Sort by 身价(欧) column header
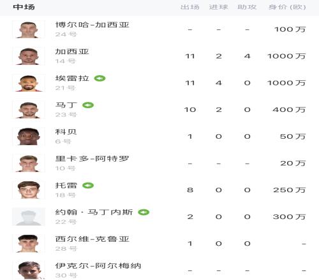This screenshot has width=319, height=280. [287, 7]
